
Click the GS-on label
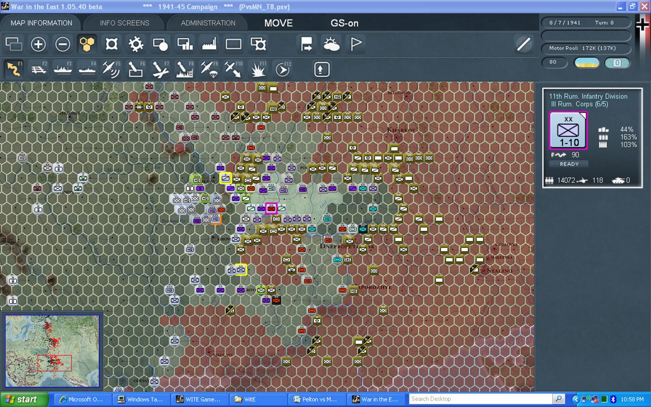344,23
